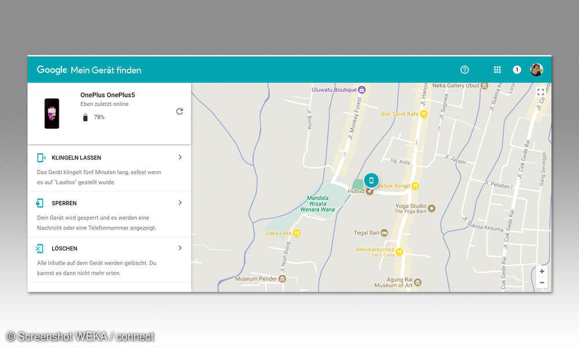
Task: Open the notifications badge showing 1
Action: [x=517, y=70]
